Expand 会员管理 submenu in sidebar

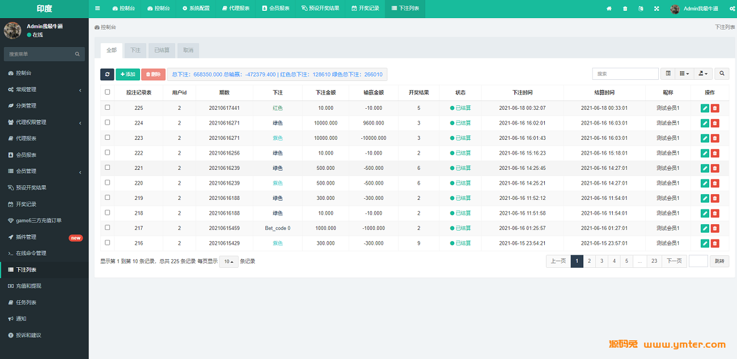pos(44,171)
